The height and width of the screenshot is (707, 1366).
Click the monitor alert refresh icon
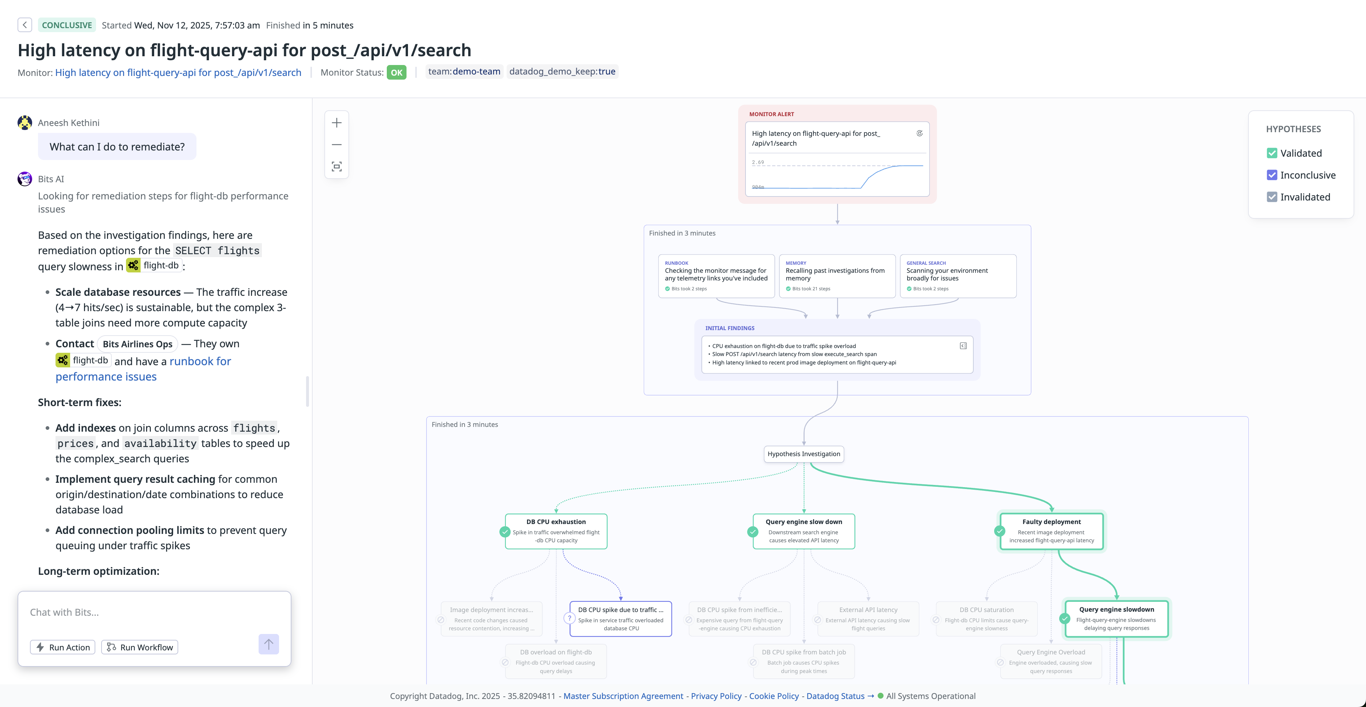920,134
